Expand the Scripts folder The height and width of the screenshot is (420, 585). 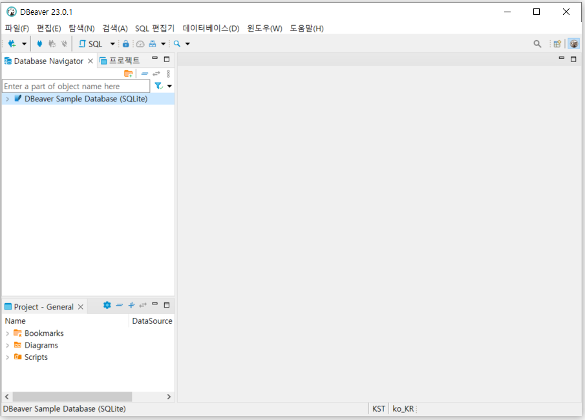click(x=8, y=357)
